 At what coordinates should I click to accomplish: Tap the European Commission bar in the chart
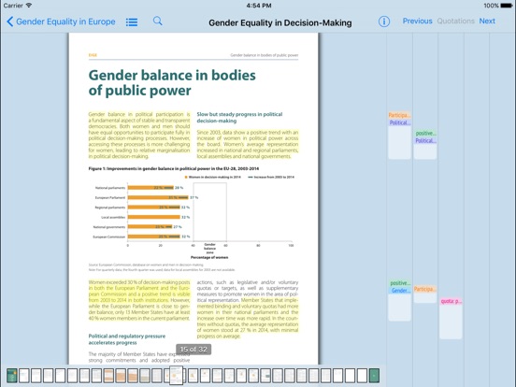[154, 236]
